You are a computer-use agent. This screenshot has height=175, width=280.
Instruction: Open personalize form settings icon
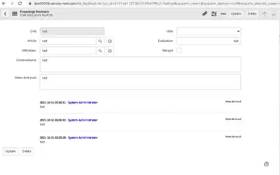point(214,14)
